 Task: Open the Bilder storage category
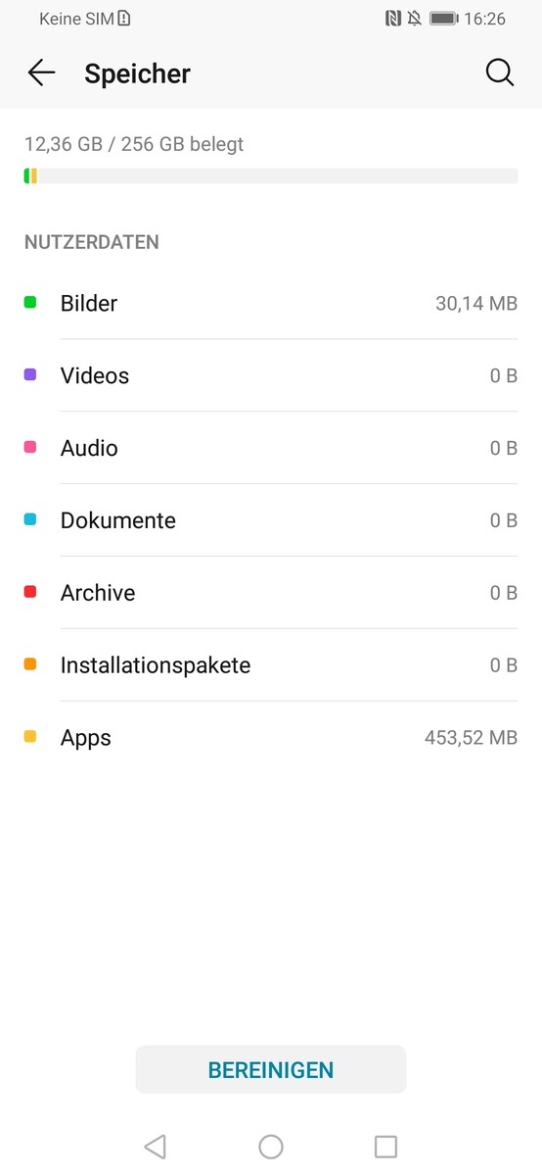point(271,303)
